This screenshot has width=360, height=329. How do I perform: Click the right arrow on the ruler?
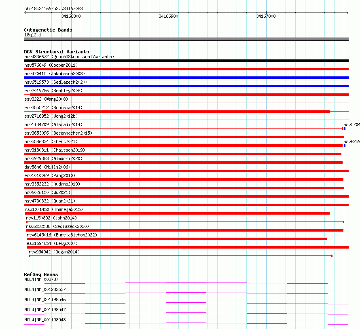point(347,13)
